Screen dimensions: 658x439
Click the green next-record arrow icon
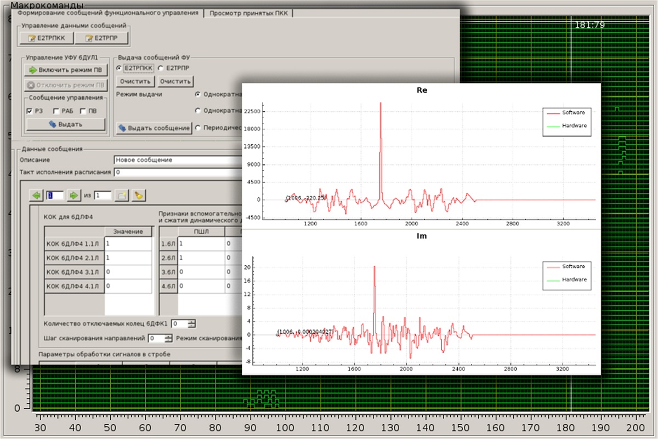[73, 195]
